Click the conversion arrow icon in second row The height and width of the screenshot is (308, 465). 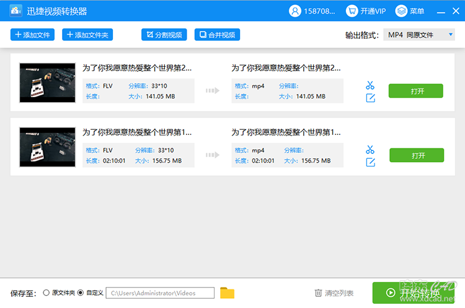coord(213,155)
